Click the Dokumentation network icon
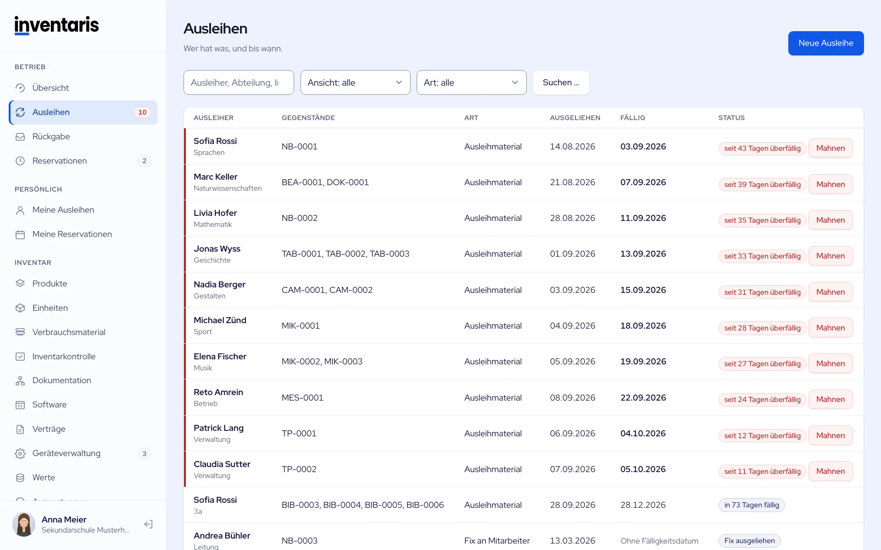Screen dimensions: 881x550 pos(20,381)
